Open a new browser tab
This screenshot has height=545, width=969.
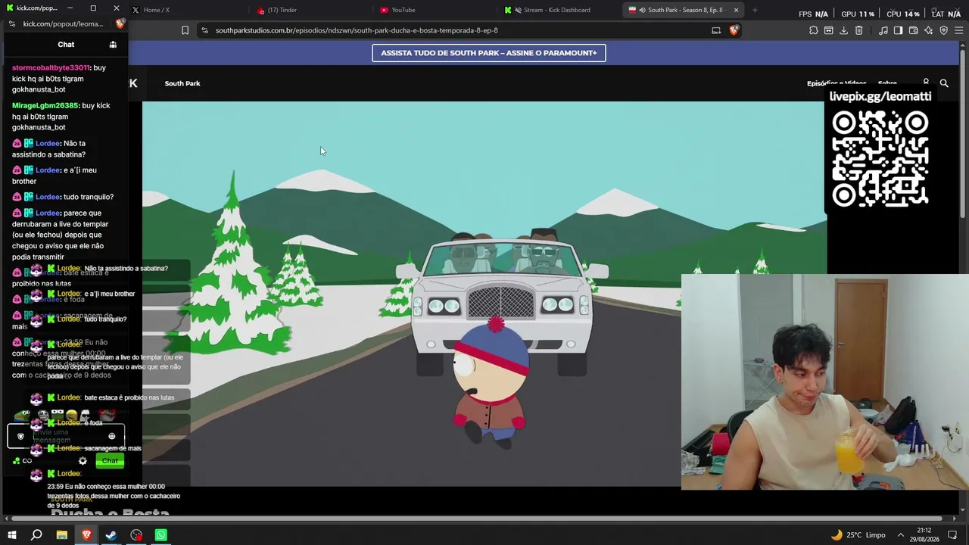[755, 10]
